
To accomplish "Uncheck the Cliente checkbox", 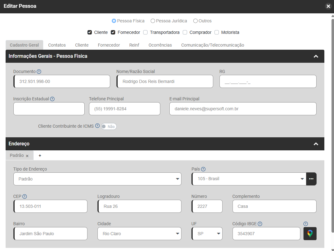I will (90, 32).
